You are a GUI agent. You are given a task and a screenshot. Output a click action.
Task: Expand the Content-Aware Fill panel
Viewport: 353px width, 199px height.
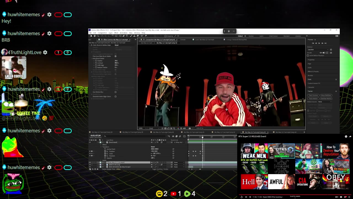coord(314,83)
